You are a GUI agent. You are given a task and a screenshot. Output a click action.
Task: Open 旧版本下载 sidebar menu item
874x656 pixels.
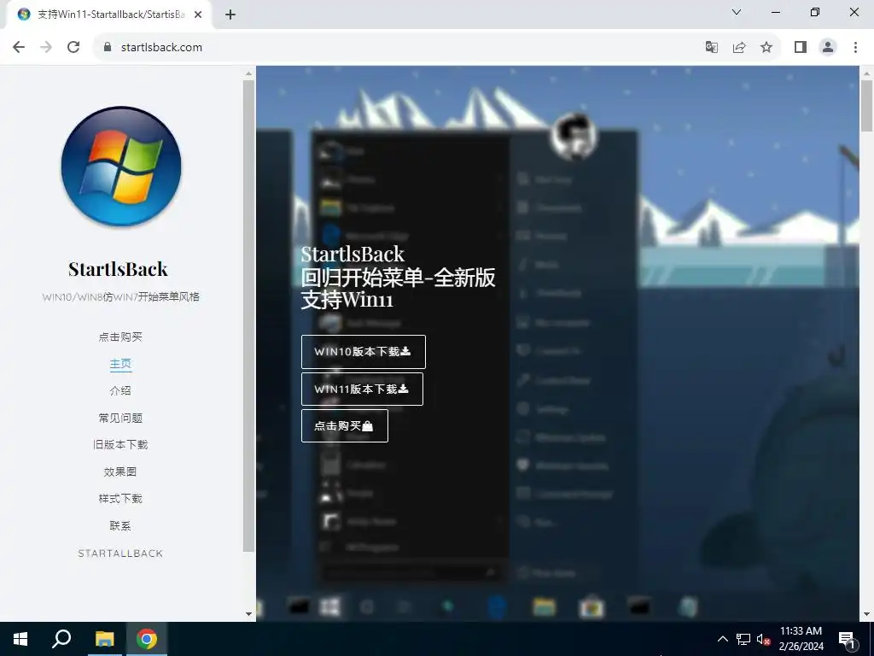(x=120, y=444)
